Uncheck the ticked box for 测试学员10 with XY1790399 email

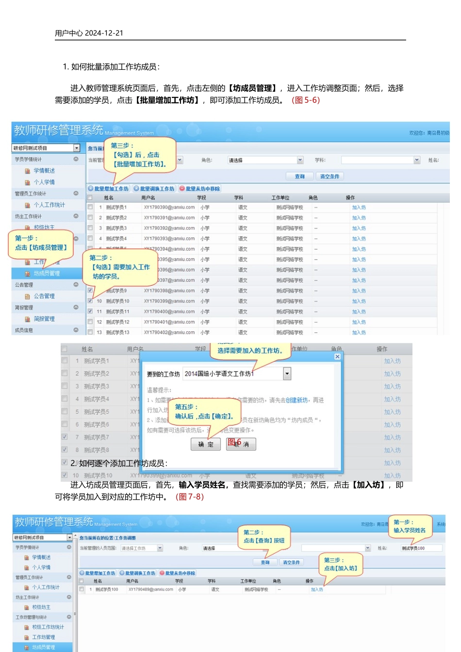[90, 301]
